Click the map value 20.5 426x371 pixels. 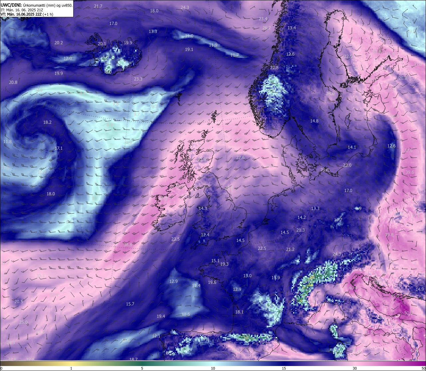pos(19,301)
